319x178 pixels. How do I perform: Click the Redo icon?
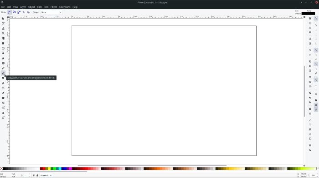(310, 55)
